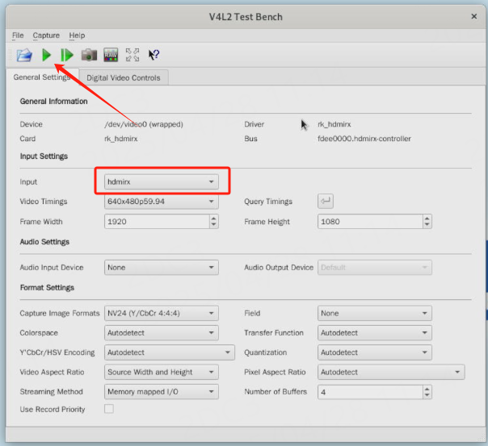This screenshot has height=446, width=488.
Task: Open the Colorspace dropdown
Action: (x=162, y=332)
